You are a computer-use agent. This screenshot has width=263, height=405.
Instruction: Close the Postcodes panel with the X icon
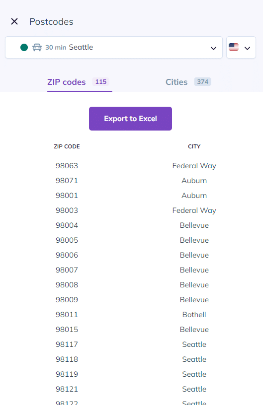(14, 21)
